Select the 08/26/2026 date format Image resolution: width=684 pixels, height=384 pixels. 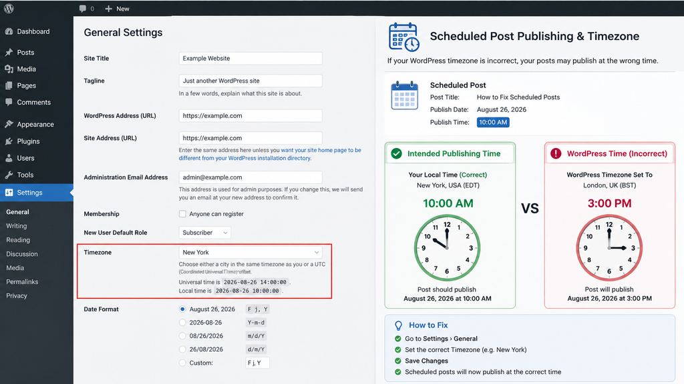182,336
